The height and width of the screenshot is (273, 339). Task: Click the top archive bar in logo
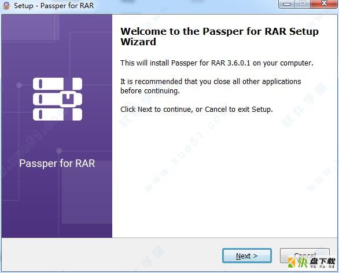point(57,83)
